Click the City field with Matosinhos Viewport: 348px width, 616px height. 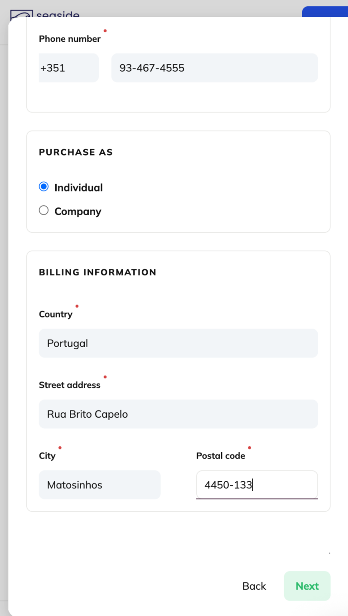(100, 485)
